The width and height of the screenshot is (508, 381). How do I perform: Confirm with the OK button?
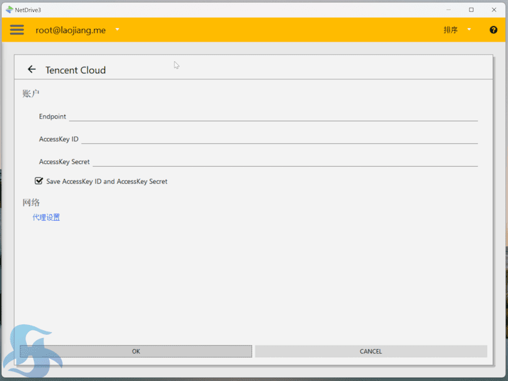(135, 351)
